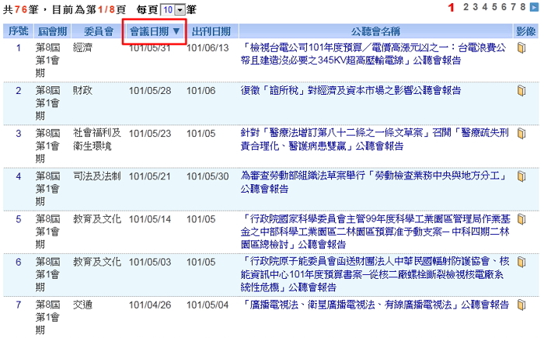Click the 委員會 column header
The width and height of the screenshot is (544, 338).
click(96, 32)
